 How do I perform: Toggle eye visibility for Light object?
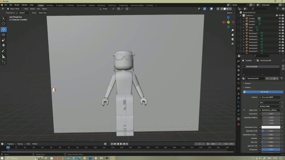click(280, 28)
